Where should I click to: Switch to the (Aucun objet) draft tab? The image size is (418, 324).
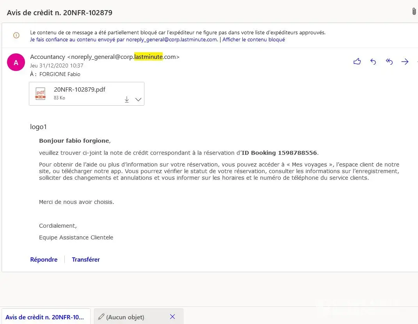(125, 317)
